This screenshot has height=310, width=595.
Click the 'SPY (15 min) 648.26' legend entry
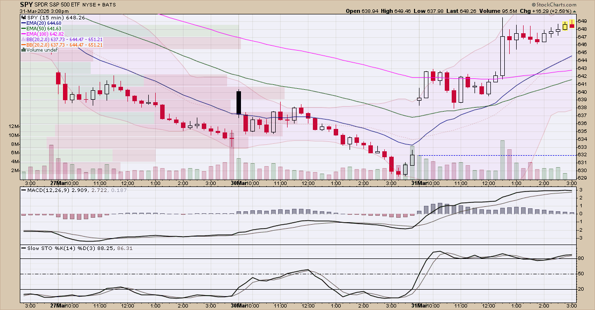pyautogui.click(x=56, y=17)
